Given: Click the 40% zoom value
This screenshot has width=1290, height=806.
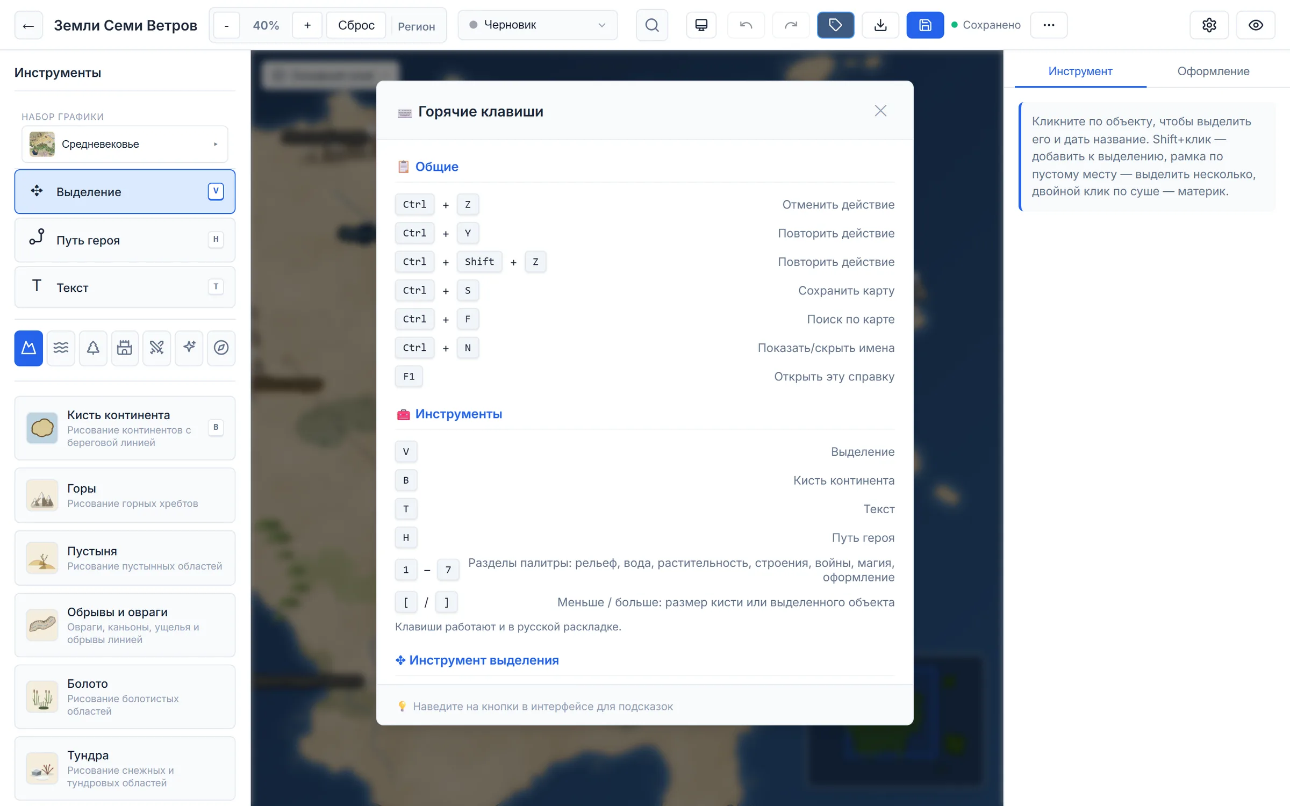Looking at the screenshot, I should [266, 25].
